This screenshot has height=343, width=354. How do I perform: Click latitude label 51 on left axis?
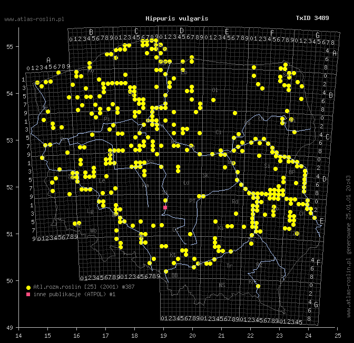pyautogui.click(x=9, y=234)
